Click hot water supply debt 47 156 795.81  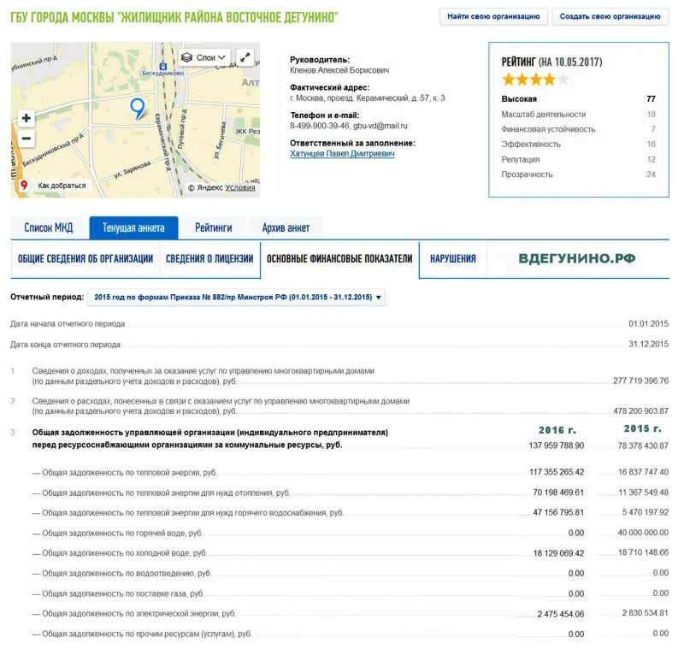pos(558,512)
